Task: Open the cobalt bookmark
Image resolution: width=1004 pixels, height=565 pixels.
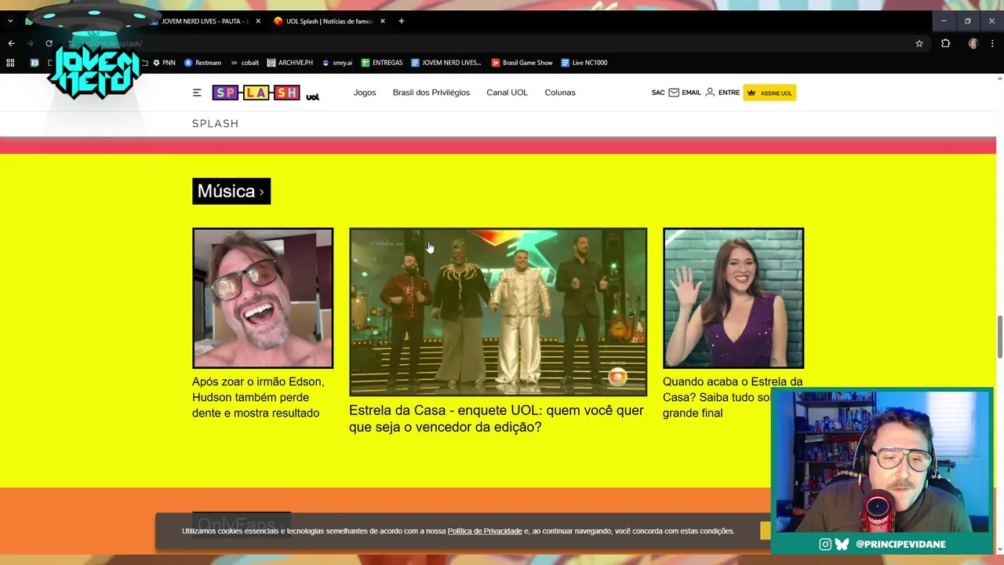Action: (244, 63)
